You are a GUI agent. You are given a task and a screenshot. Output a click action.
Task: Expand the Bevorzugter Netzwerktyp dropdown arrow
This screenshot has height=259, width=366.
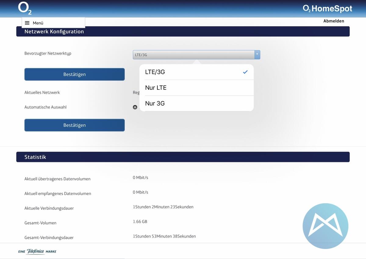[x=257, y=55]
